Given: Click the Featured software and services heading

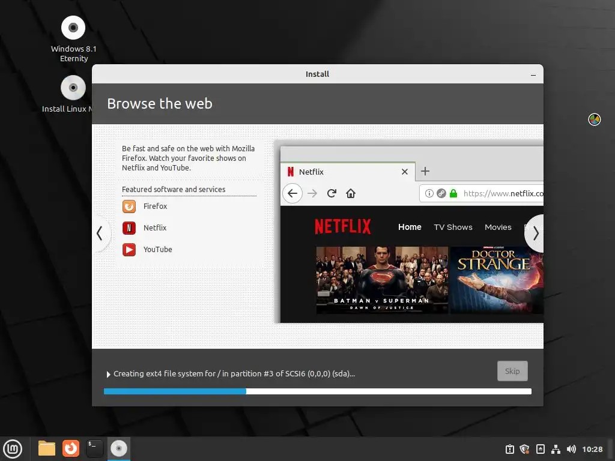Looking at the screenshot, I should [174, 189].
